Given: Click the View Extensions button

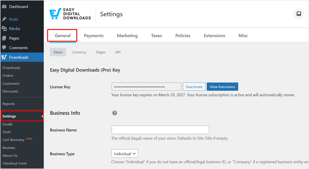Looking at the screenshot, I should [x=222, y=87].
